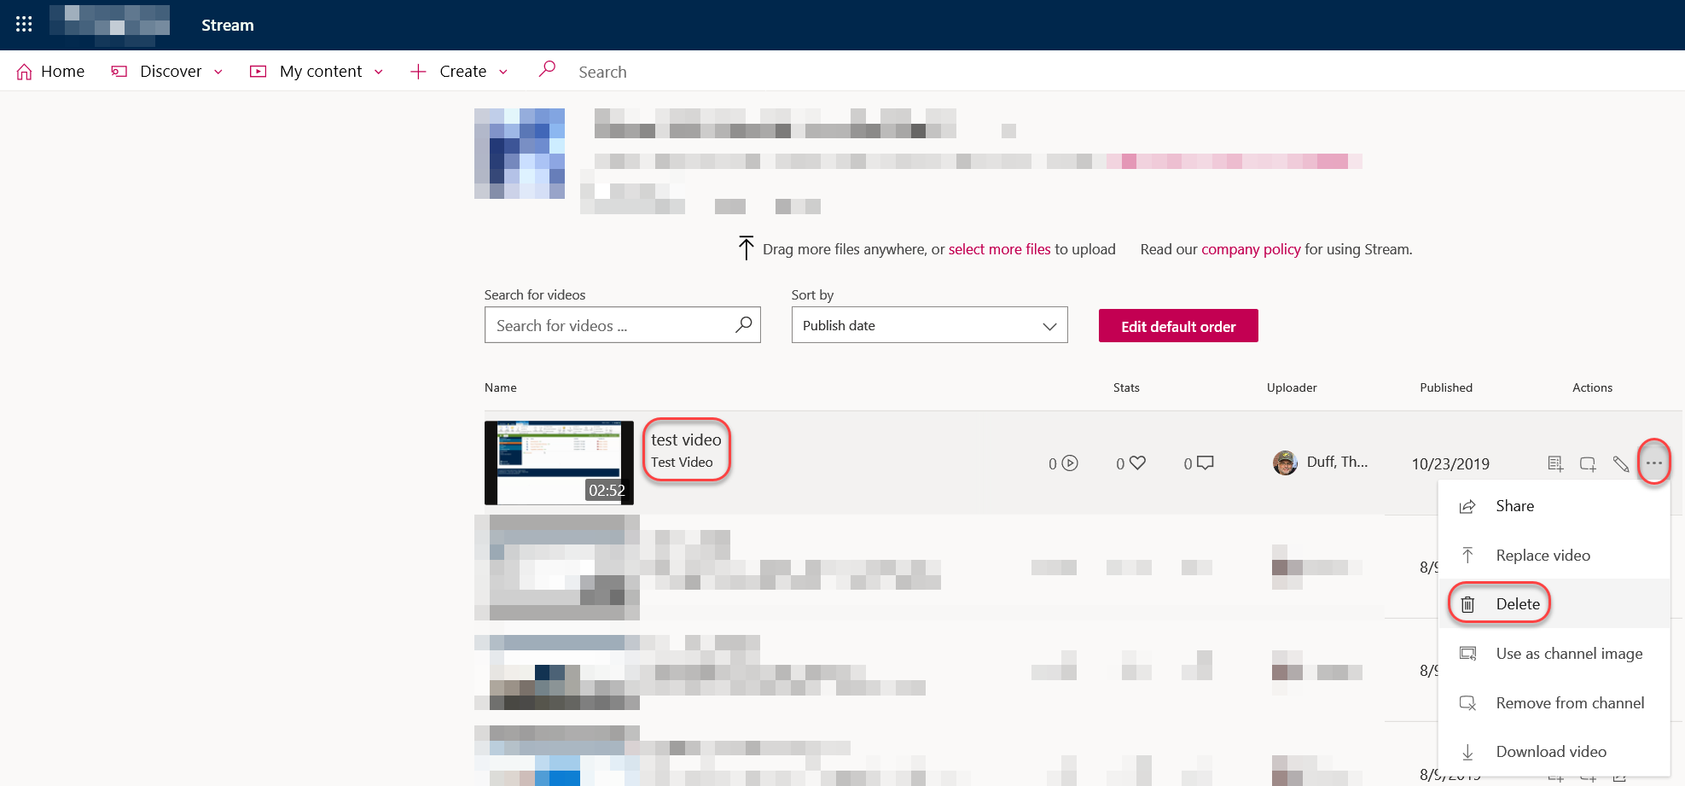Click the Home house icon in navigation
Image resolution: width=1685 pixels, height=786 pixels.
tap(25, 71)
